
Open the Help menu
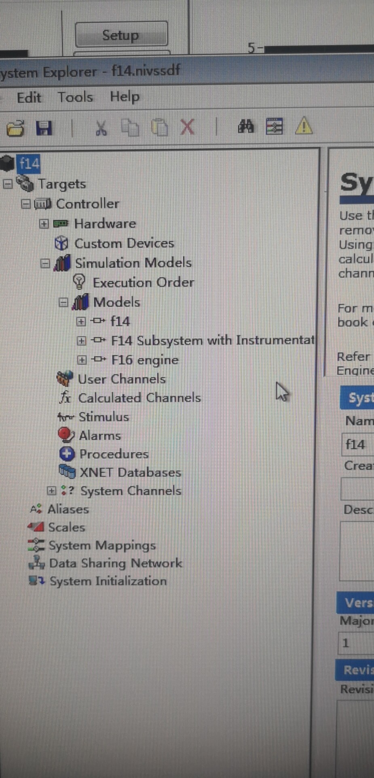(125, 97)
